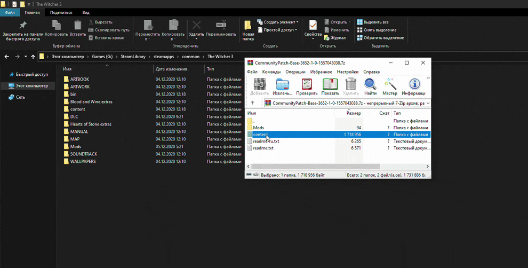Open WinRAR Help (Справка) menu
This screenshot has height=268, width=528.
[371, 72]
